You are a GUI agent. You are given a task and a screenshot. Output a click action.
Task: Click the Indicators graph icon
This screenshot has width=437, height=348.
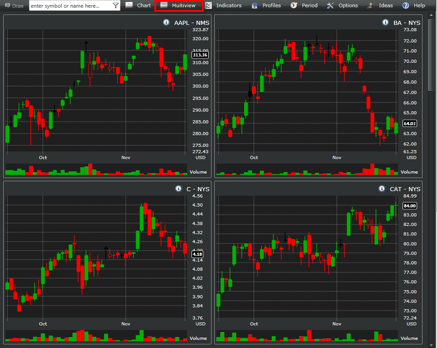click(x=208, y=5)
